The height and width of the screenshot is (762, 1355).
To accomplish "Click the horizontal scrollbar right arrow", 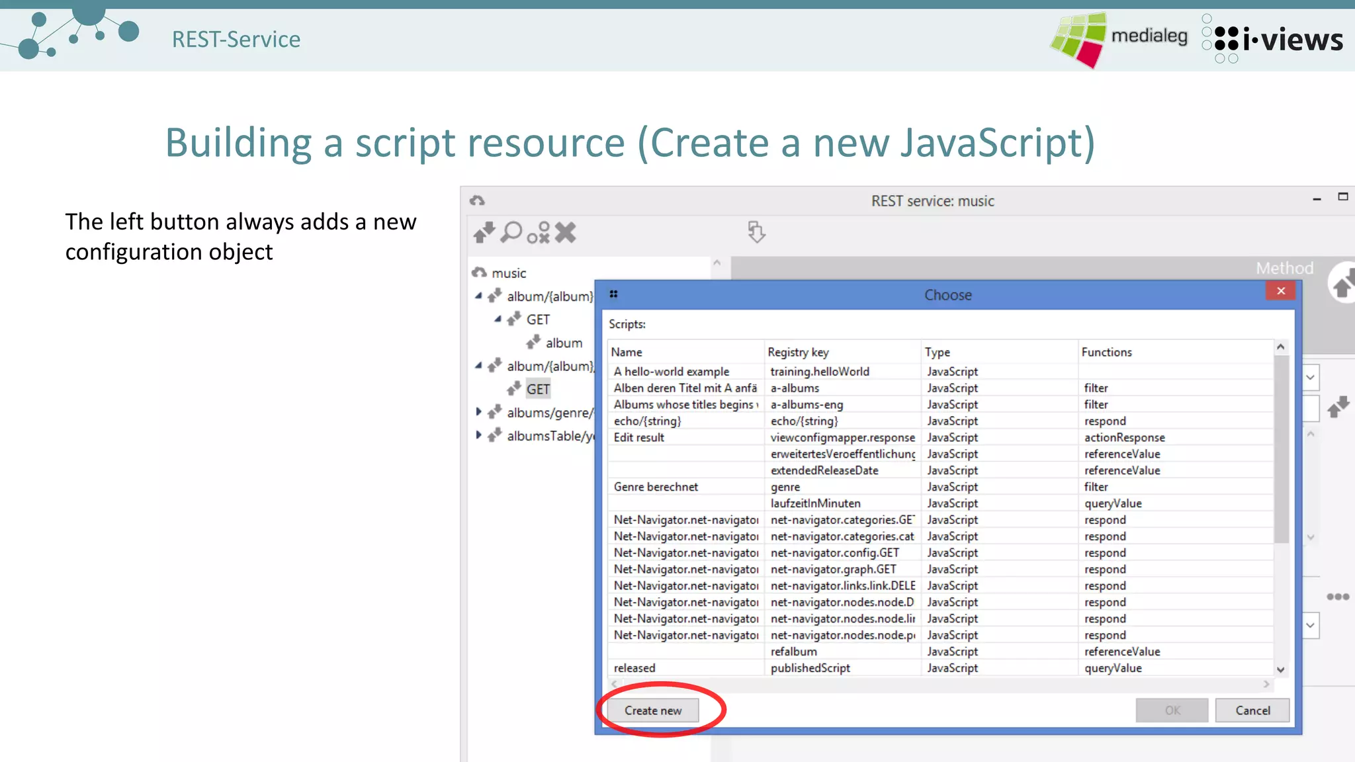I will click(x=1266, y=684).
